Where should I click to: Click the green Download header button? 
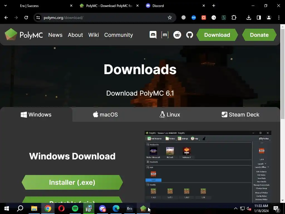click(217, 35)
